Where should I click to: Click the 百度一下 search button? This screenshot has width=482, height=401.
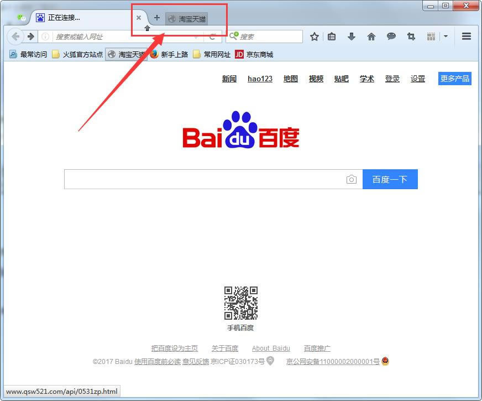tap(390, 179)
